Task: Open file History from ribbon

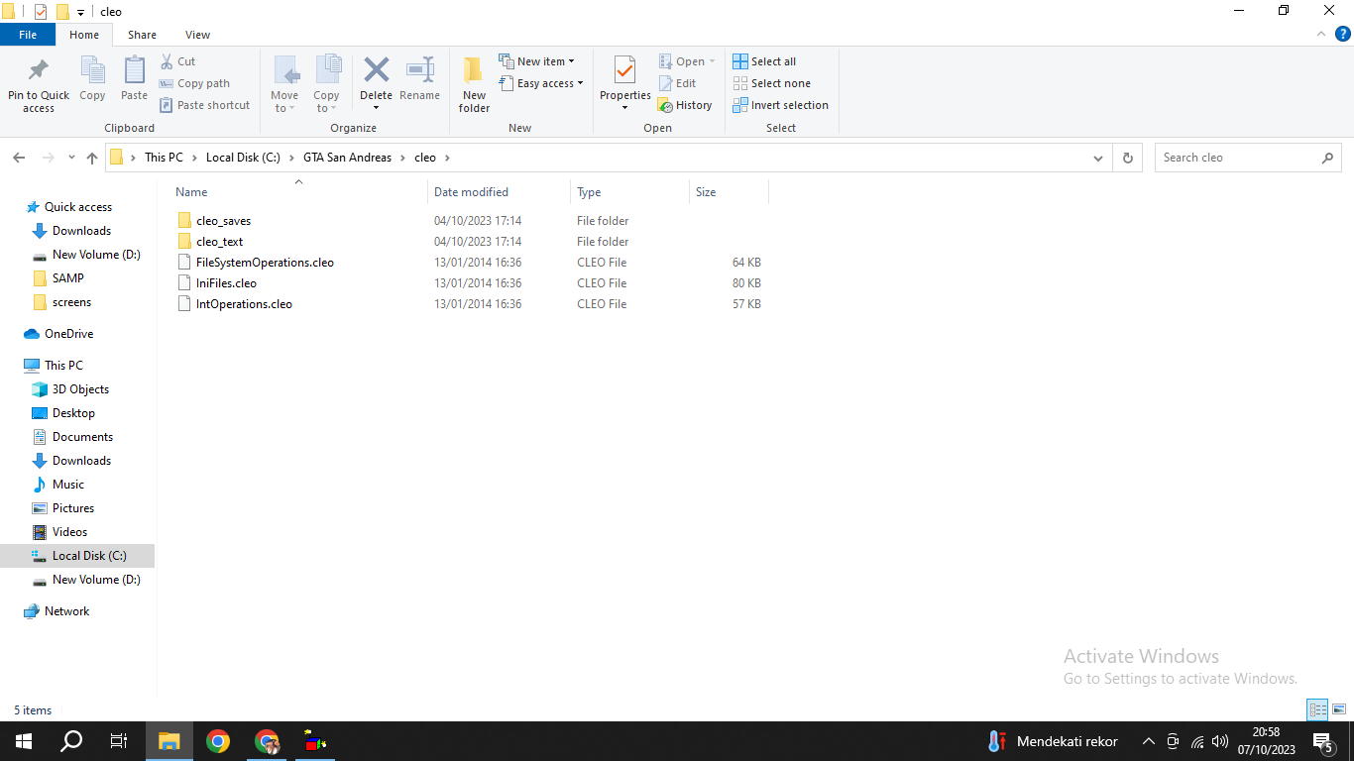Action: (685, 105)
